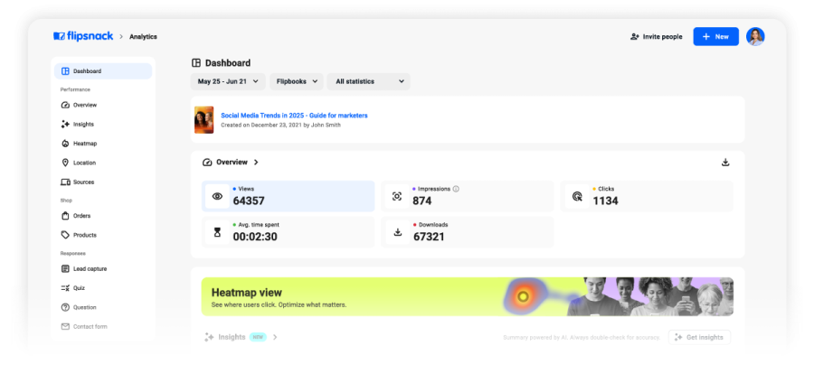Click the Insights sparkle icon in sidebar

pyautogui.click(x=65, y=125)
